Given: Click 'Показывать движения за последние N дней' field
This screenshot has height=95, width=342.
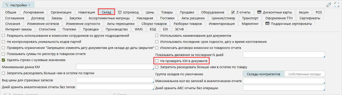Looking at the screenshot, I should click(284, 55).
